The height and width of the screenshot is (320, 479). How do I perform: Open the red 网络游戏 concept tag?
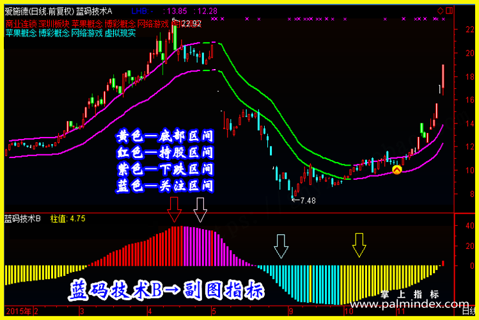point(153,24)
